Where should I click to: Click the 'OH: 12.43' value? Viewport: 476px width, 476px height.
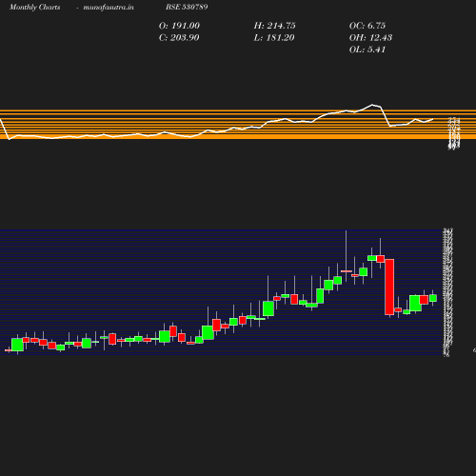pyautogui.click(x=370, y=38)
